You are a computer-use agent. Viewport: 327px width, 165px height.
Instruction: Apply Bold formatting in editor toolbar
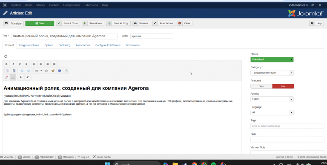point(6,64)
